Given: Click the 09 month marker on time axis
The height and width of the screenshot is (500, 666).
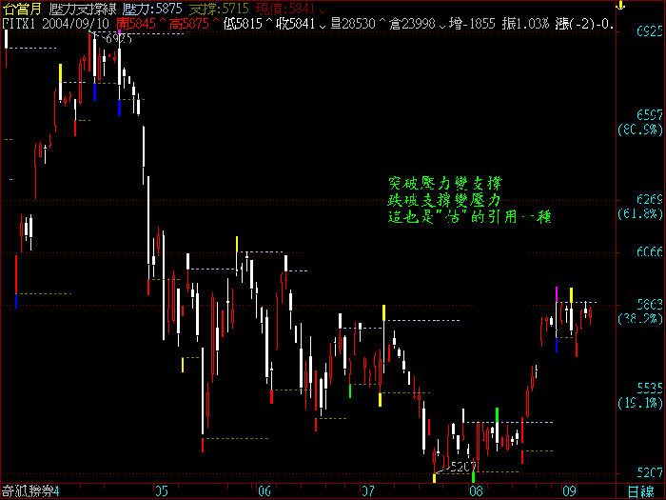Looking at the screenshot, I should (569, 491).
